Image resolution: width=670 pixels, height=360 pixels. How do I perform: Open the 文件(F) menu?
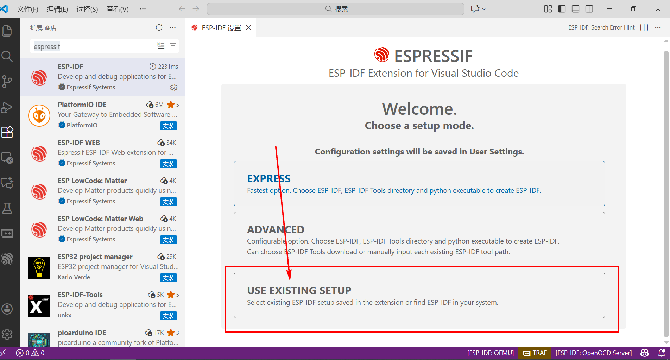pos(27,9)
